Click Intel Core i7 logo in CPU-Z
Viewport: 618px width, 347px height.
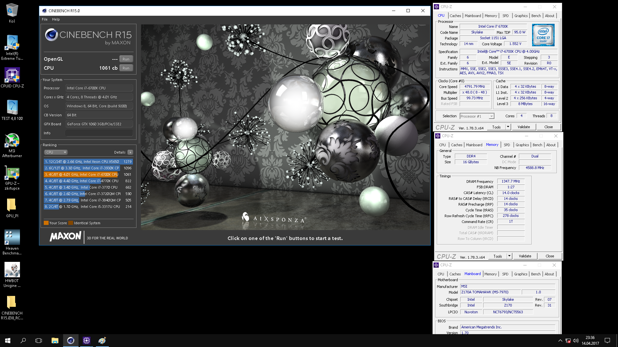click(543, 35)
